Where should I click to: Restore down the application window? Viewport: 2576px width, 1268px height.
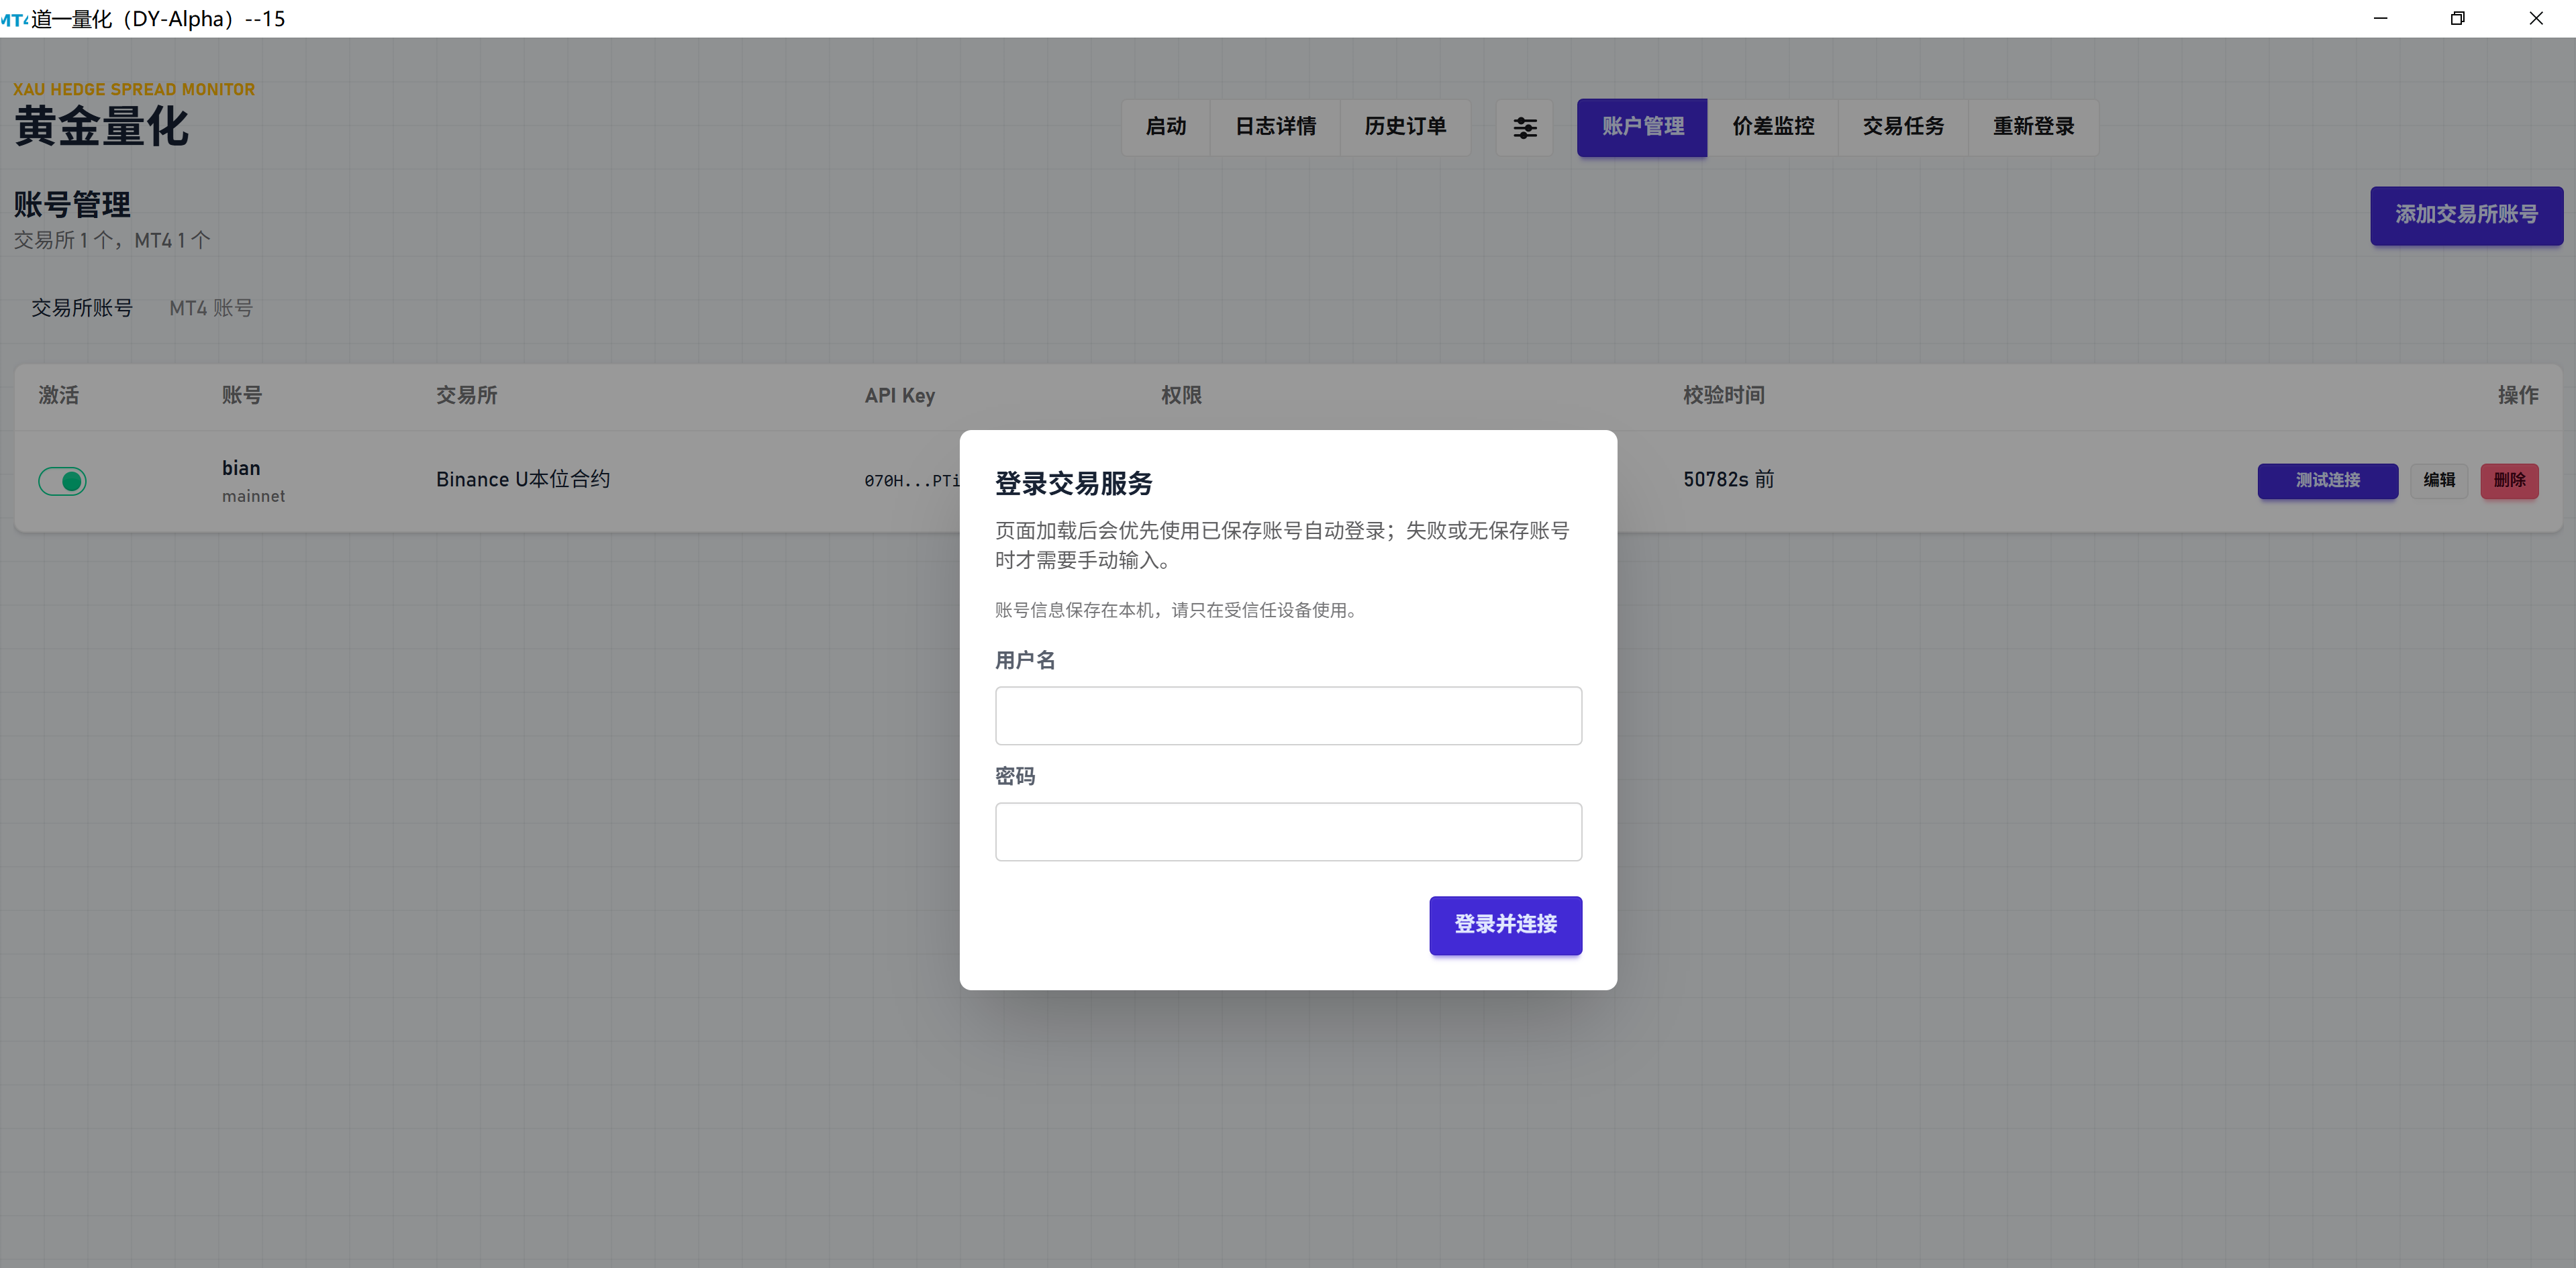click(x=2457, y=19)
